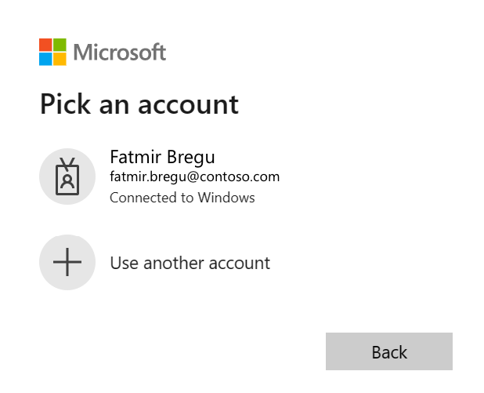
Task: Click the blue square in the Microsoft logo
Action: click(x=45, y=59)
